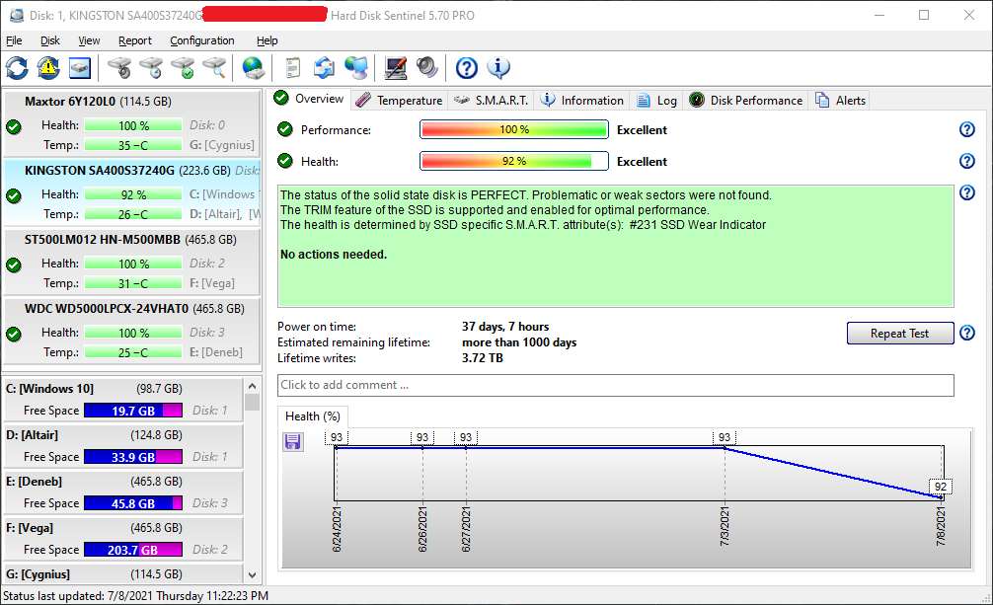The image size is (993, 605).
Task: Select the WDC WD5000LPCX-24VHAT0 disk entry
Action: [131, 331]
